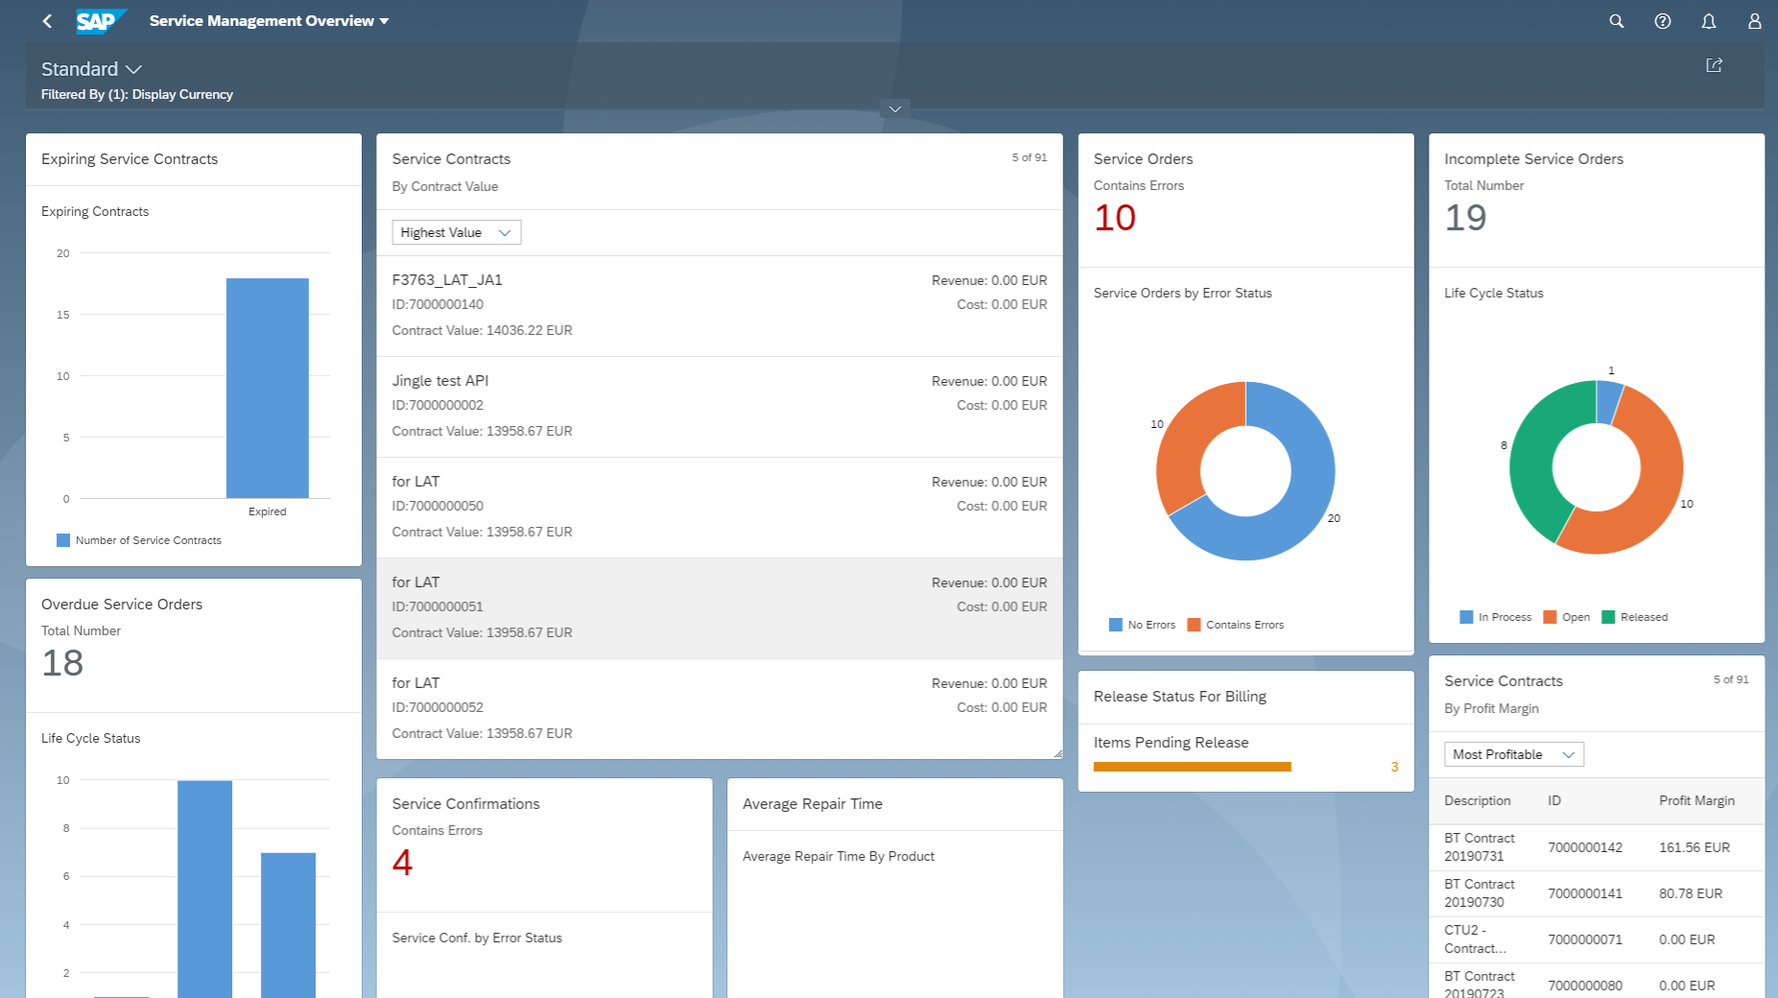Click the help icon
The image size is (1778, 998).
1662,20
